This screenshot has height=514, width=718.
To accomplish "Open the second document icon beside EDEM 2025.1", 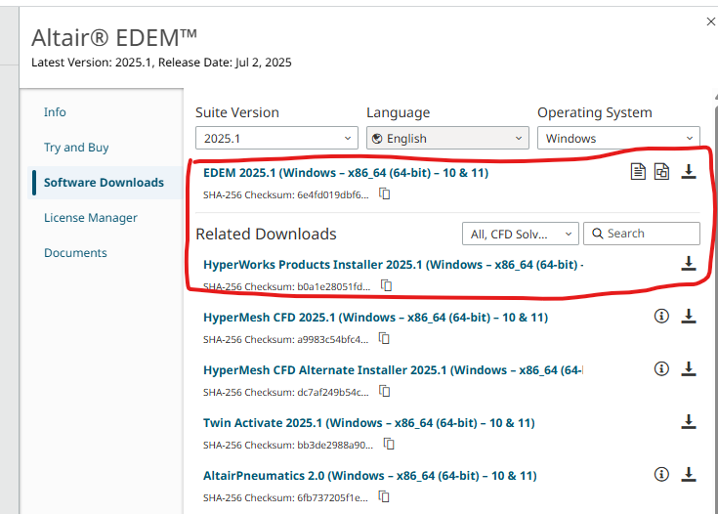I will 661,171.
